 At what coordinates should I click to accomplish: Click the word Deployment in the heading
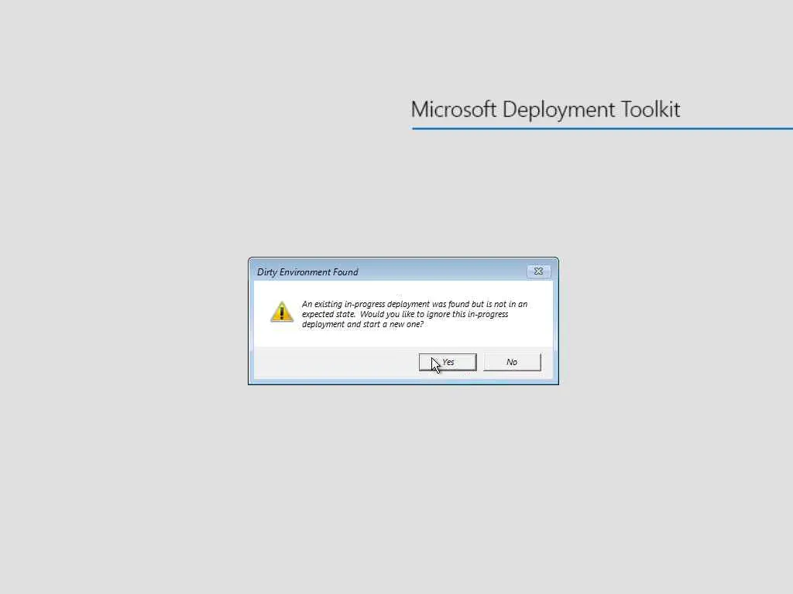pos(558,111)
